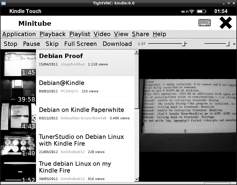
Task: Click uploader name PCSSQCC
Action: click(x=70, y=91)
